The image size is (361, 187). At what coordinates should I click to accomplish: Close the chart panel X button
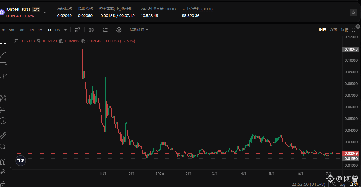click(x=358, y=26)
